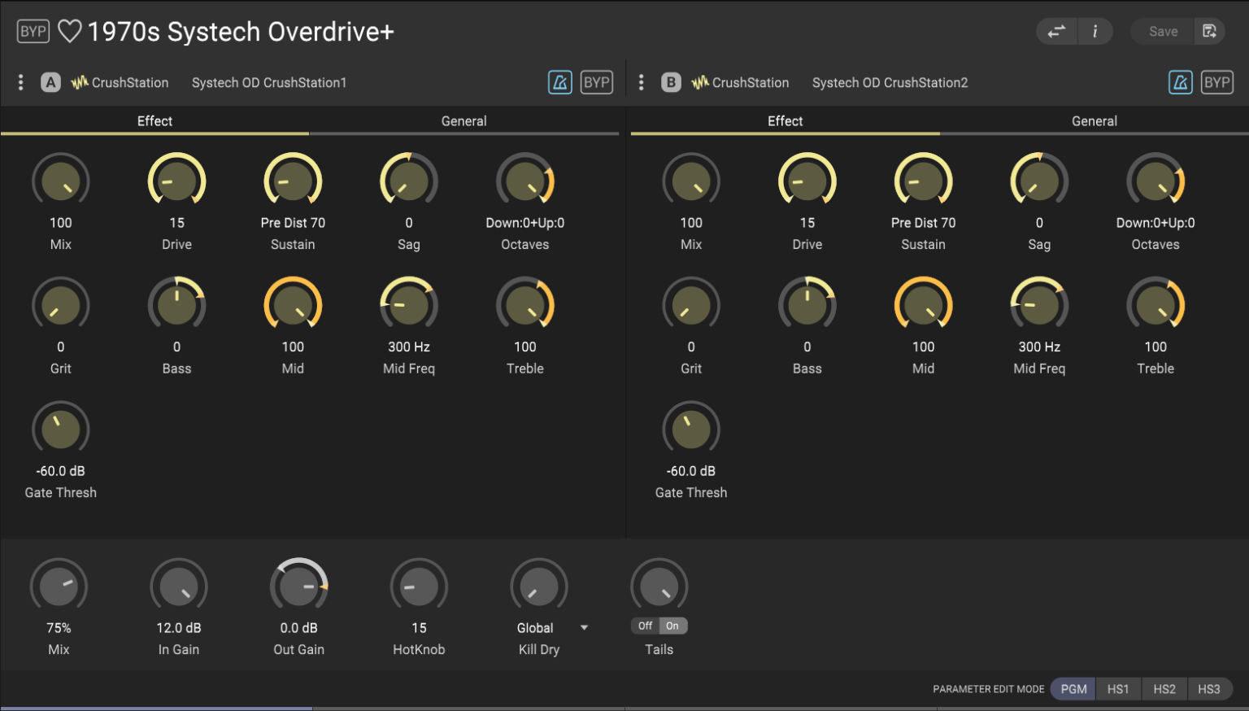
Task: Click slot A Sustain knob
Action: point(293,181)
